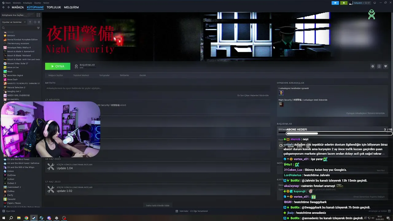Select Mortal Kombat Komplete Edition in library
Screen dimensions: 393x221
22,40
